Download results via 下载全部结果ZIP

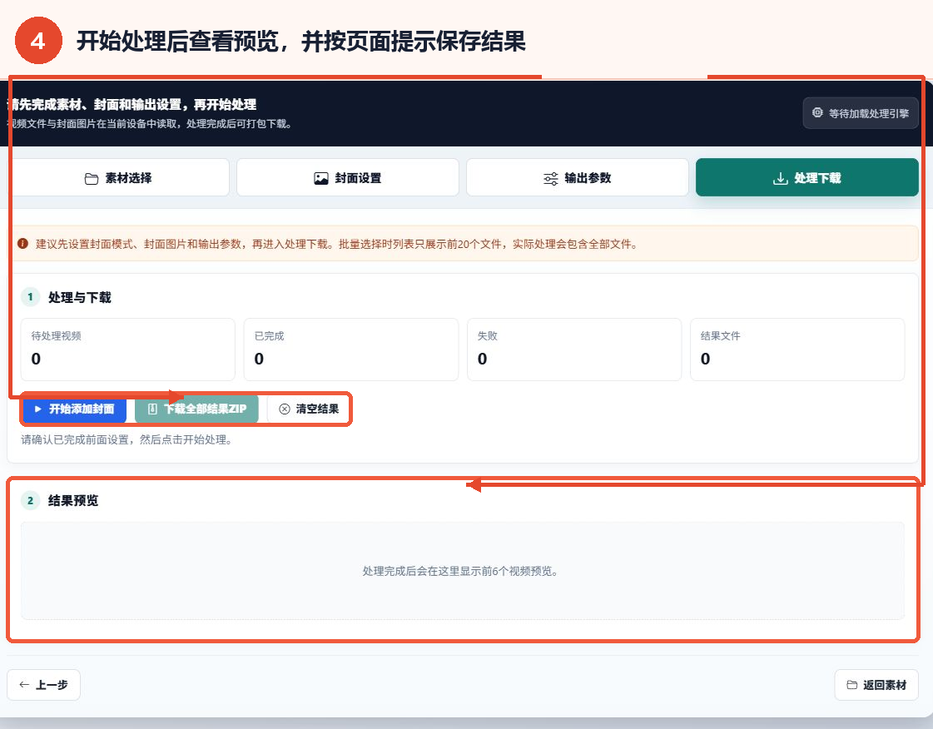[197, 409]
